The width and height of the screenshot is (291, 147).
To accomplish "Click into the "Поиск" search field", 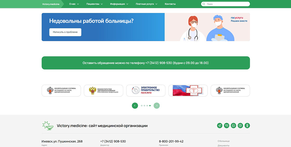I will pos(227,4).
